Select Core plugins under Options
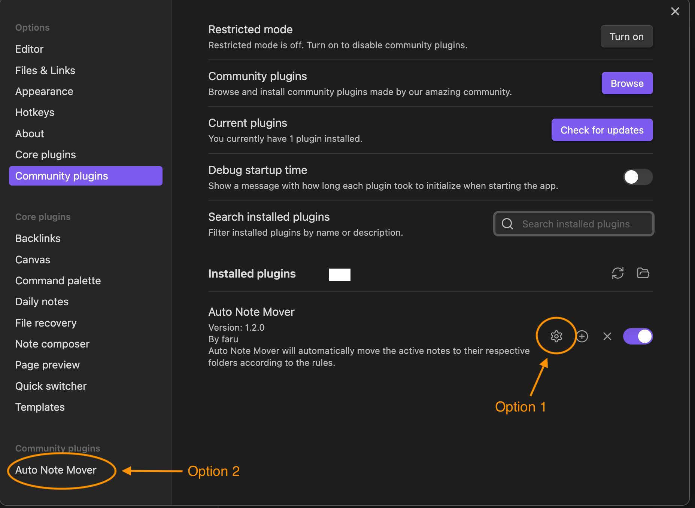The height and width of the screenshot is (508, 695). pyautogui.click(x=45, y=154)
